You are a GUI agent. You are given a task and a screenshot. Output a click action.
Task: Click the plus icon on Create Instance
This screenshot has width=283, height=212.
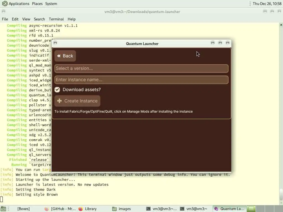pos(59,101)
